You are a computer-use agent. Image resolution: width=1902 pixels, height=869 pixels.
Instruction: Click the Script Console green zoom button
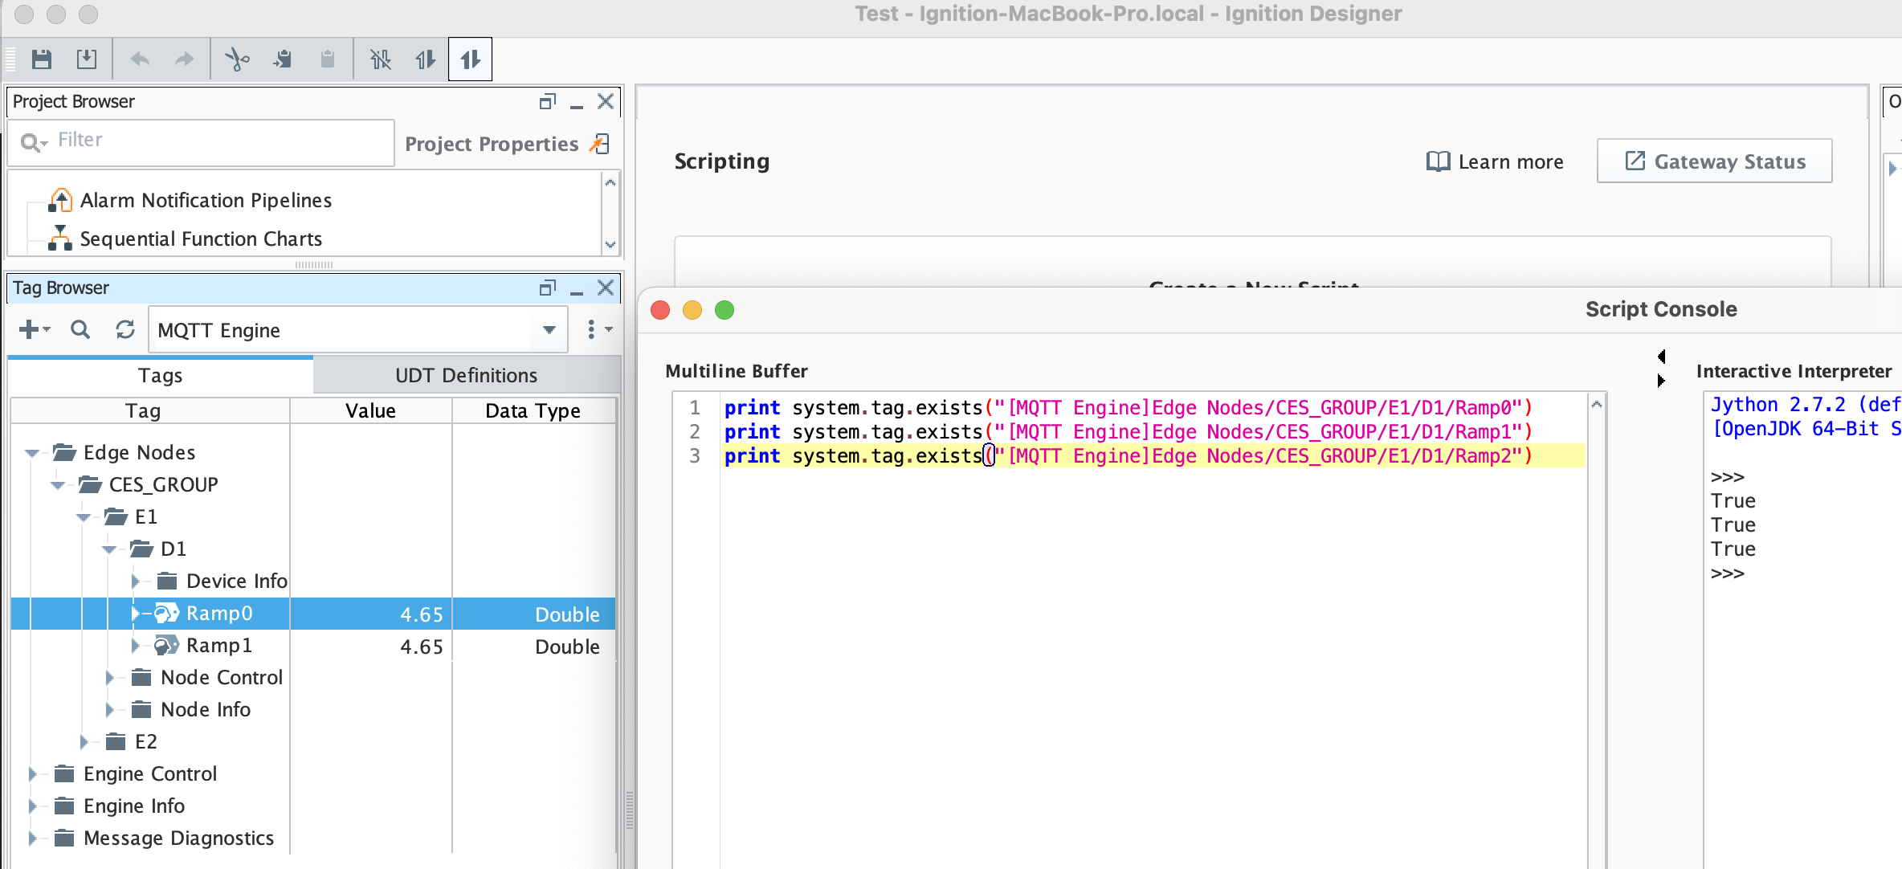point(724,310)
